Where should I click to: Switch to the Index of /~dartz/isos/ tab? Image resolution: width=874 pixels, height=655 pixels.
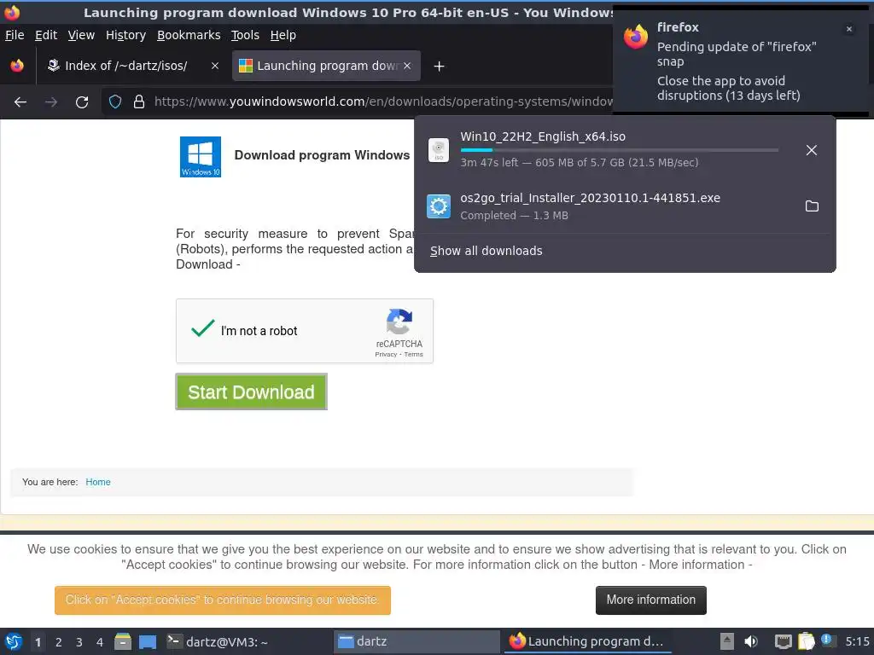[x=132, y=66]
